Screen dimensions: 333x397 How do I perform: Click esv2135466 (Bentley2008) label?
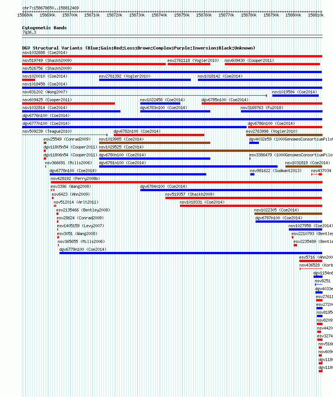pos(83,210)
